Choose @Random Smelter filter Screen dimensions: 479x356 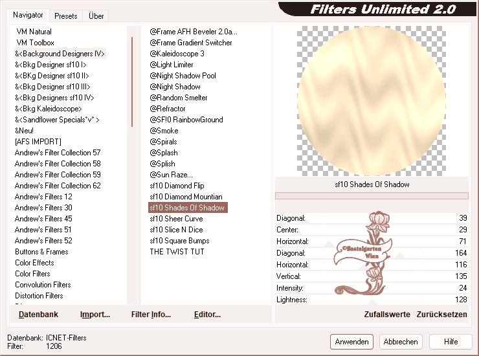point(179,98)
